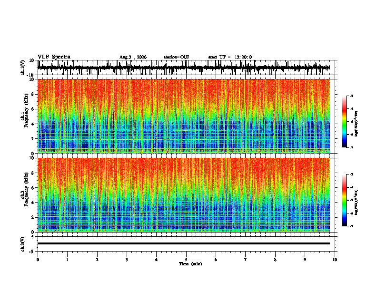The height and width of the screenshot is (291, 377).
Task: Click the date text 'Aug.3 , 2026'
Action: point(133,57)
